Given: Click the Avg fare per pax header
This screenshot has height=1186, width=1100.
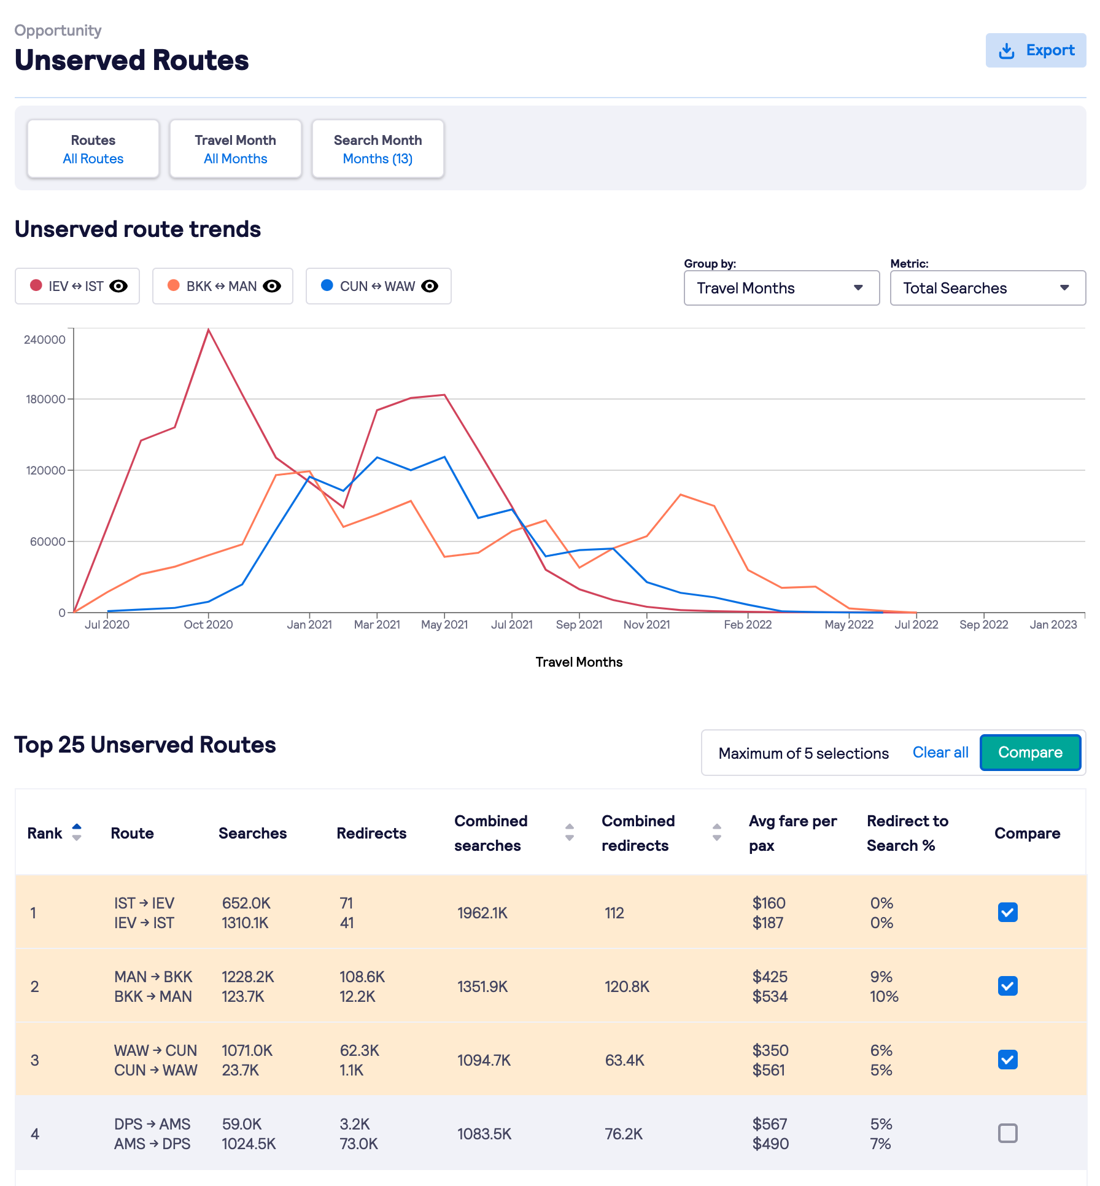Looking at the screenshot, I should tap(792, 833).
